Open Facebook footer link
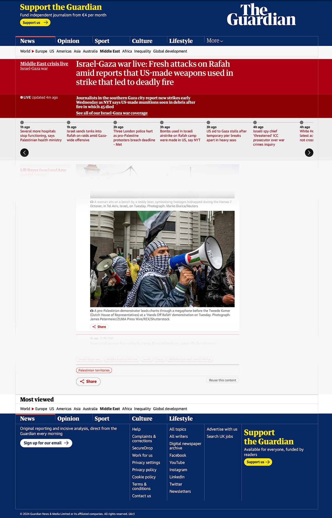Image resolution: width=332 pixels, height=518 pixels. tap(178, 455)
